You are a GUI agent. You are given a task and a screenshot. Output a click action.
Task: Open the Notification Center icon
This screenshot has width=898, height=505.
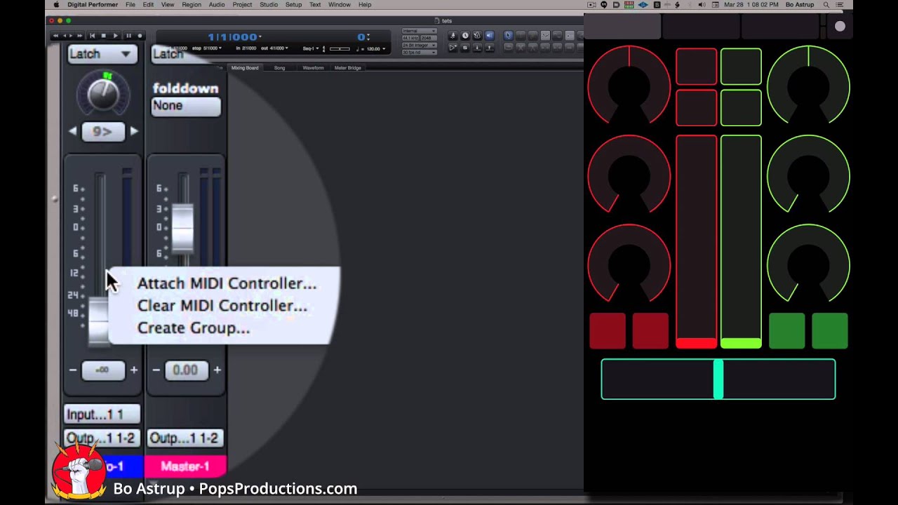pyautogui.click(x=839, y=5)
